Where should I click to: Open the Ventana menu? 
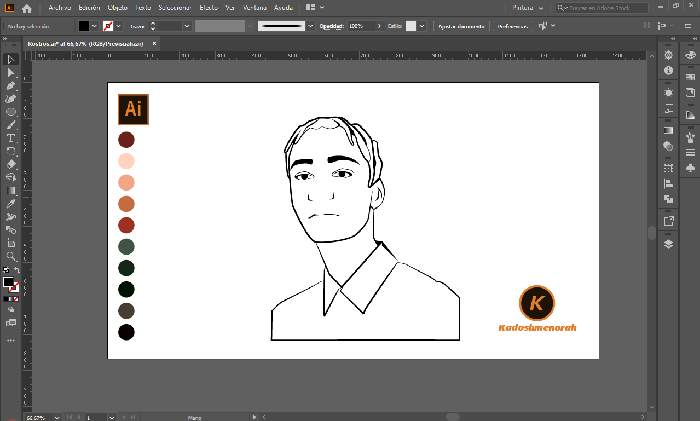click(254, 8)
